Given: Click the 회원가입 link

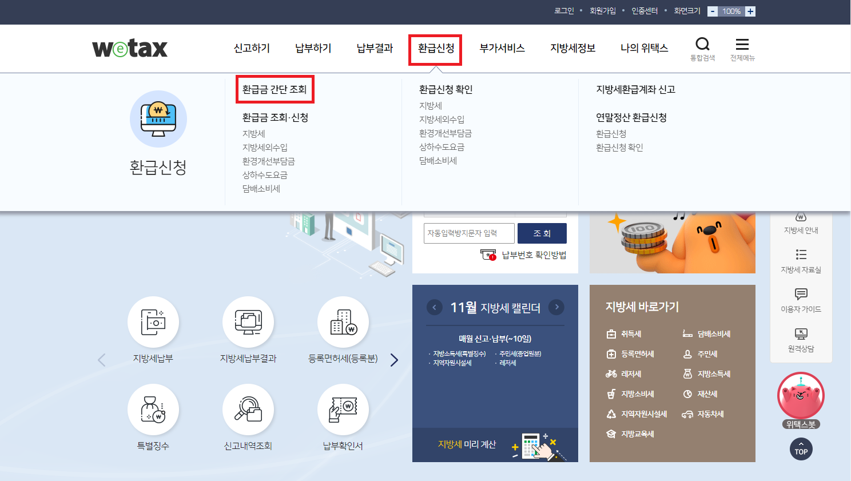Looking at the screenshot, I should (603, 11).
